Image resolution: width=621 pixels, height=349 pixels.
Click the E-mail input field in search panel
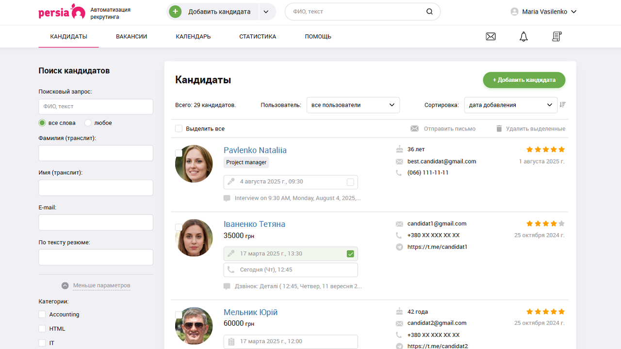coord(96,222)
